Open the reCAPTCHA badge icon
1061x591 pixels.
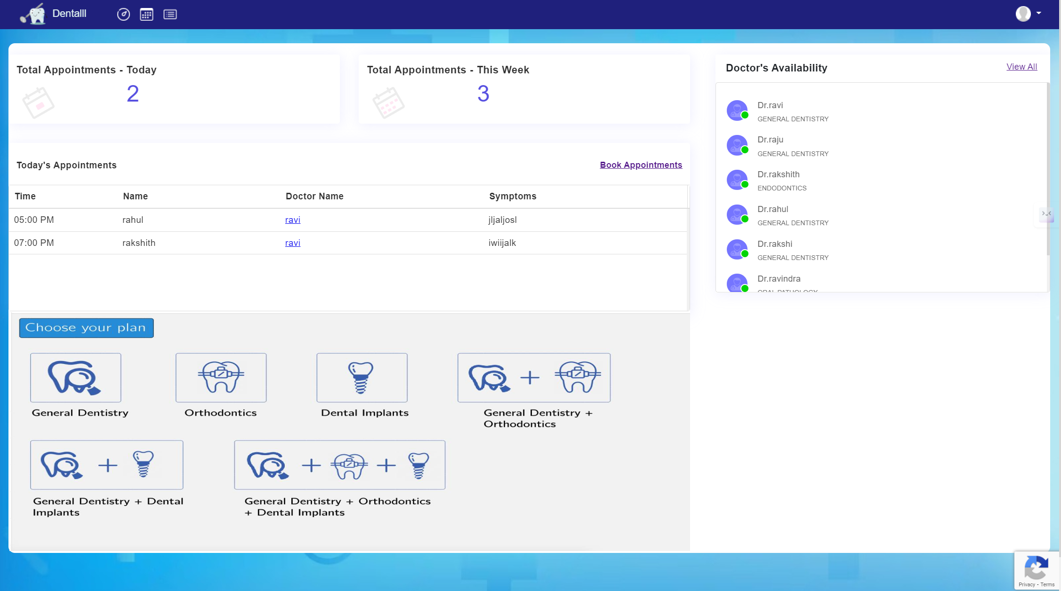point(1036,568)
